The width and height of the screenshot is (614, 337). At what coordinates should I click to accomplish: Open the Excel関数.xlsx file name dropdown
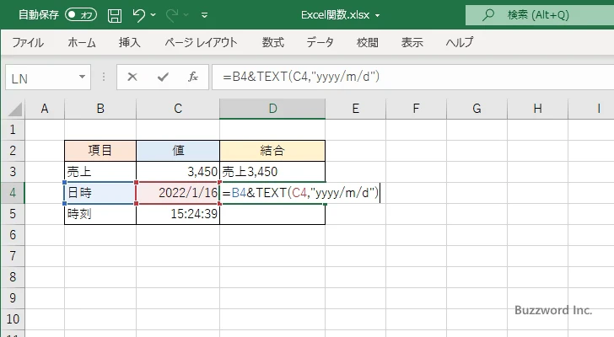point(378,16)
